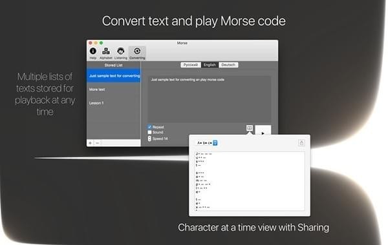Image resolution: width=388 pixels, height=245 pixels.
Task: Enable the Sound checkbox
Action: point(149,132)
